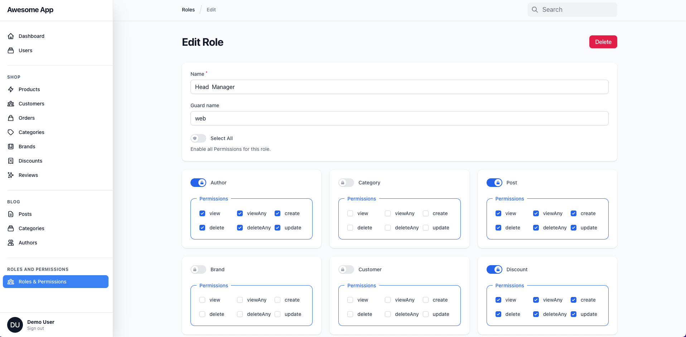Click the Discounts icon

[x=11, y=160]
